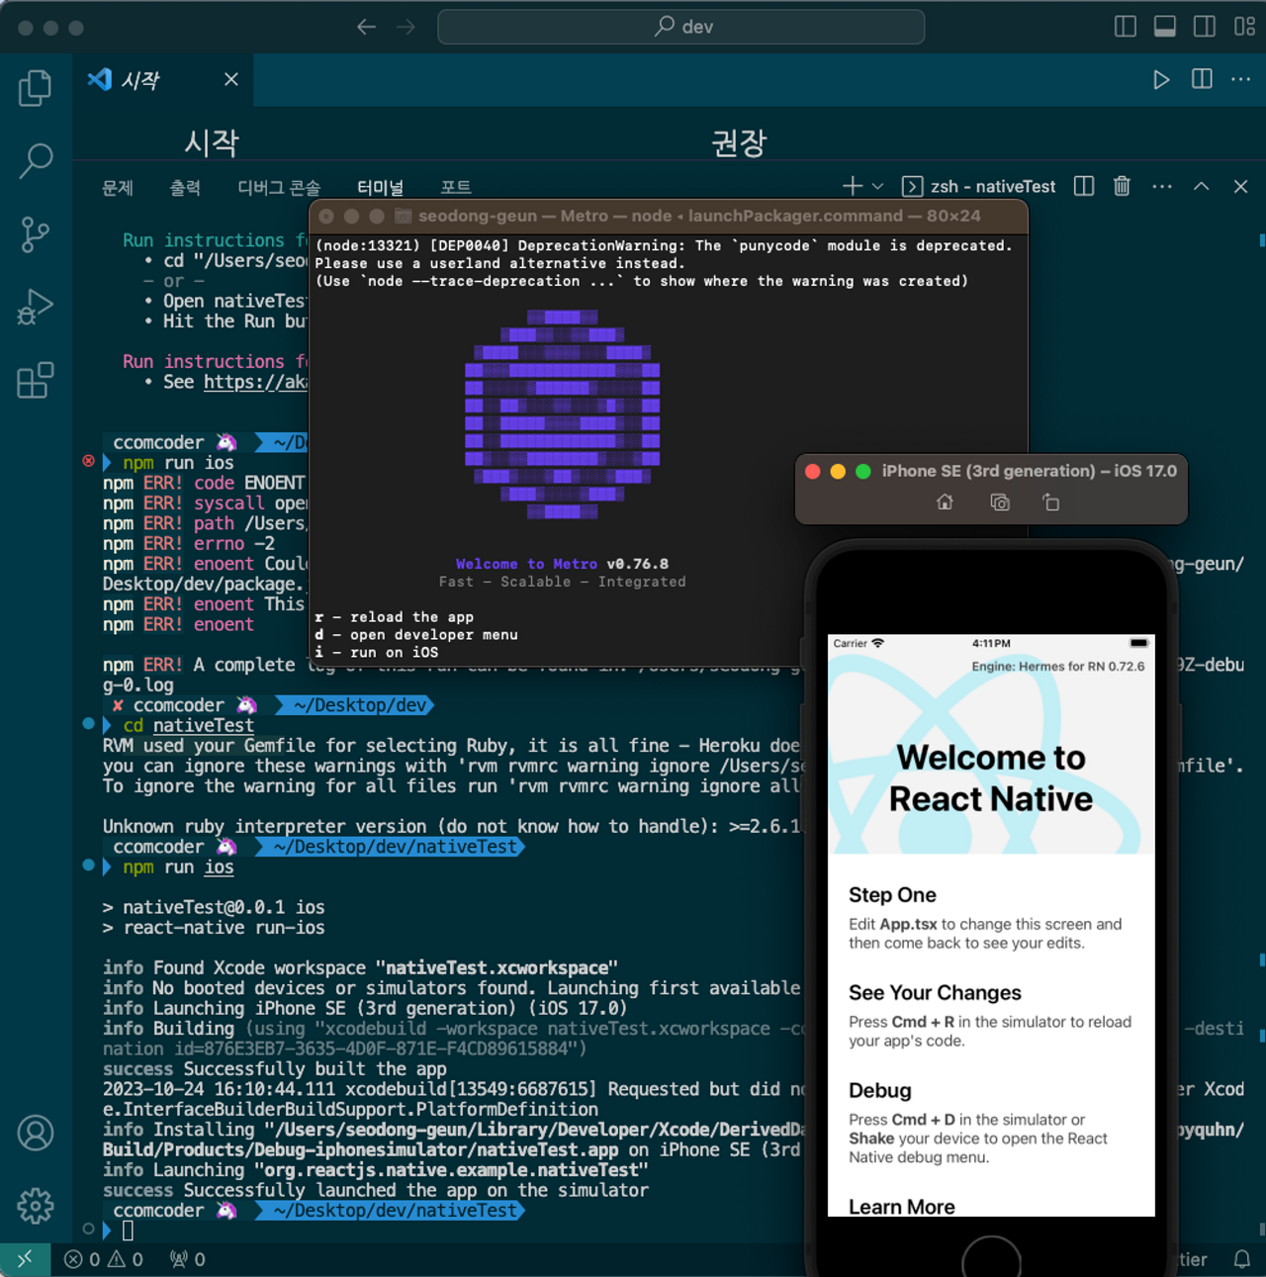This screenshot has width=1266, height=1277.
Task: Take a screenshot using the simulator camera icon
Action: click(1000, 502)
